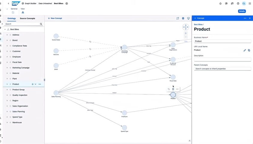Click the canvas pan navigation control
Image resolution: width=253 pixels, height=144 pixels.
click(x=186, y=27)
